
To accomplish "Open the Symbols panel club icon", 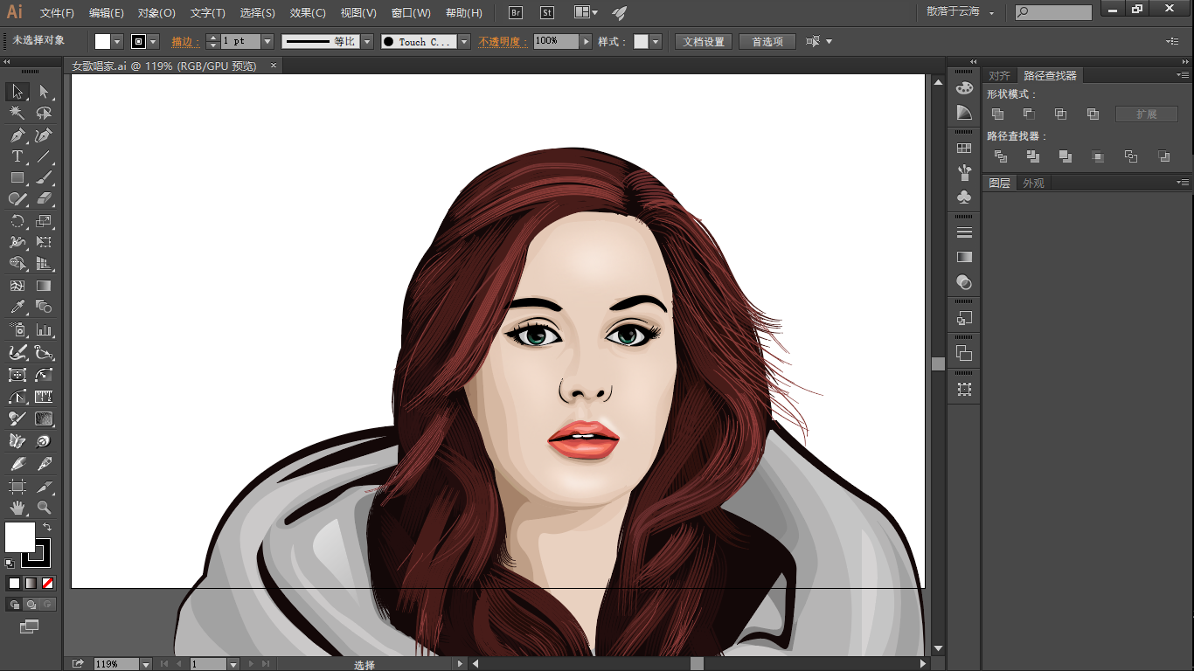I will [964, 197].
